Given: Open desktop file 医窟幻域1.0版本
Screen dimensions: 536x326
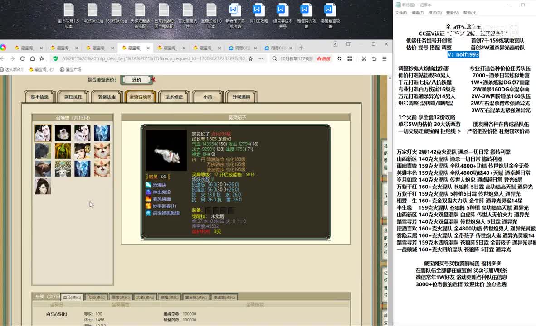Looking at the screenshot, I should pyautogui.click(x=211, y=16).
